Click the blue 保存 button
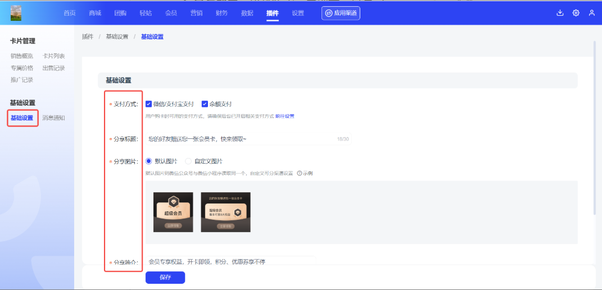Image resolution: width=602 pixels, height=290 pixels. (165, 278)
